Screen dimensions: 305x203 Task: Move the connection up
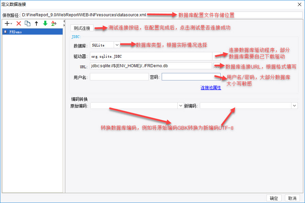coord(36,23)
